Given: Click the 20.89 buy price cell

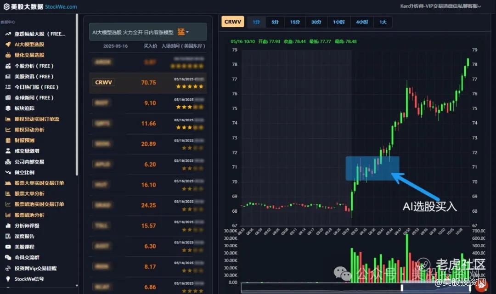Looking at the screenshot, I should (x=148, y=144).
